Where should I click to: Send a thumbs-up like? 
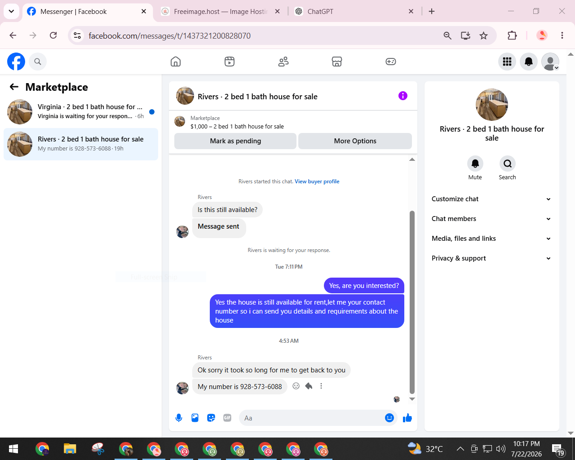point(407,418)
